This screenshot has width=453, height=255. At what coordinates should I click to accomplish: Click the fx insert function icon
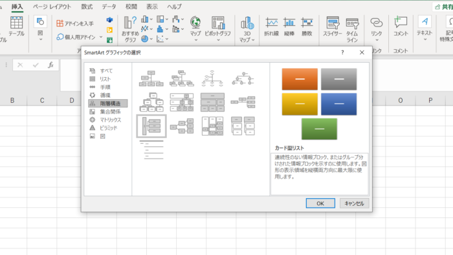(50, 65)
